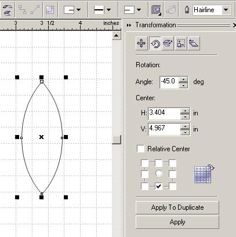Uncheck the bottom-center anchor point checkbox
Image resolution: width=236 pixels, height=237 pixels.
click(158, 187)
